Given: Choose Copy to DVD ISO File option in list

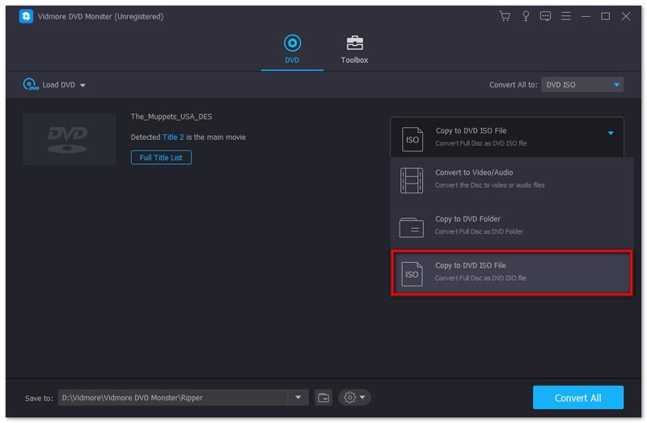Looking at the screenshot, I should 512,272.
